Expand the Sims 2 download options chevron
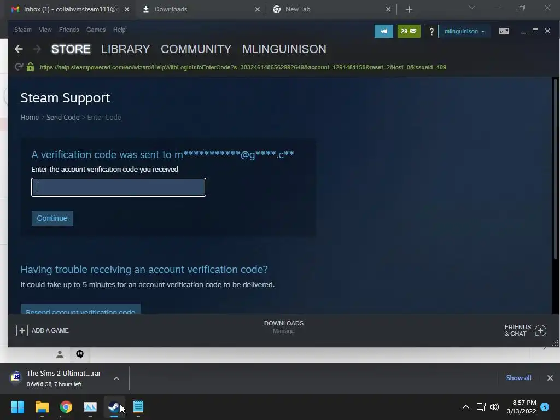The width and height of the screenshot is (560, 420). pos(116,378)
